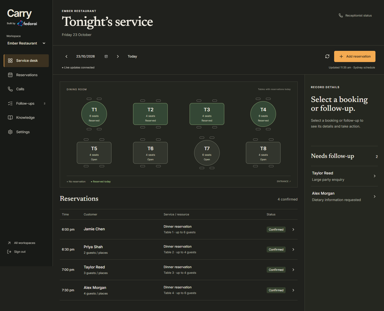Image resolution: width=384 pixels, height=311 pixels.
Task: Open the Service desk page
Action: tap(26, 61)
